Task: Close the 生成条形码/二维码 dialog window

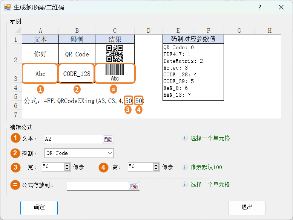Action: point(281,8)
